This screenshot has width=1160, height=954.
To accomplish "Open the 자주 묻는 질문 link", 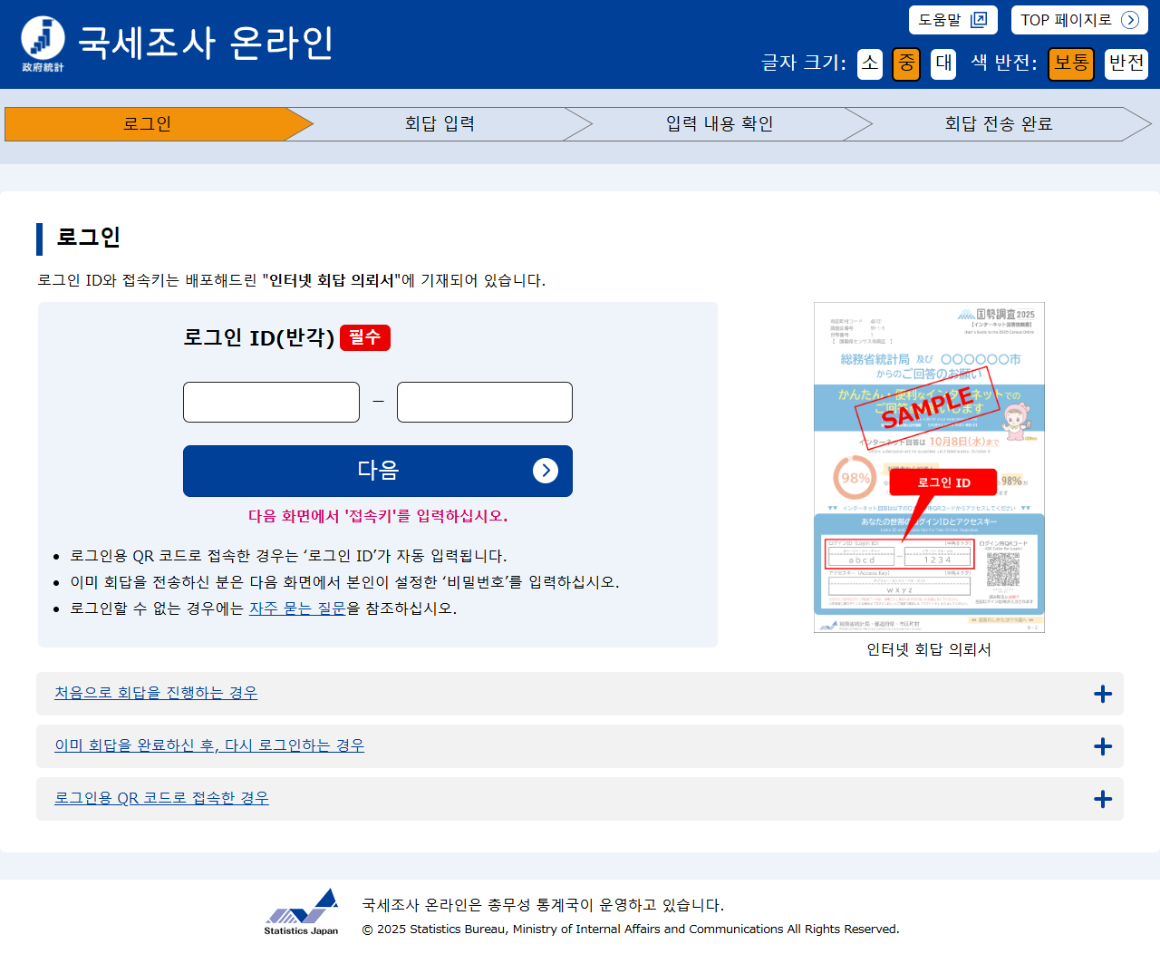I will click(297, 608).
